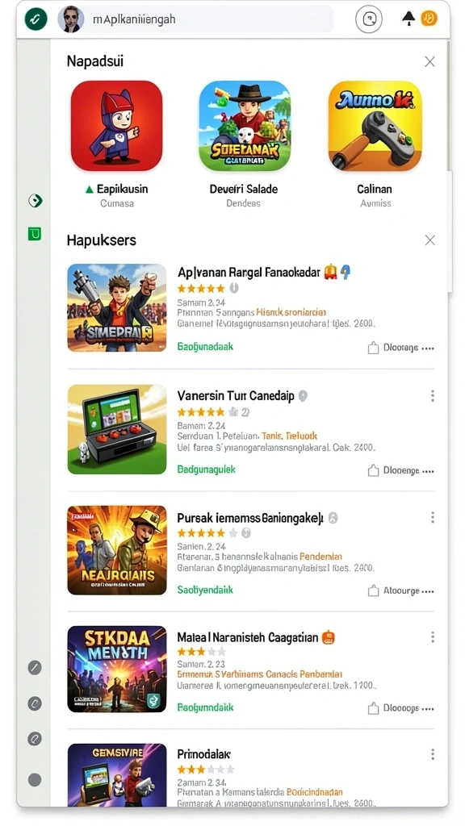Open more options for Vanersin Turr Canedaip
Viewport: 465px width, 826px height.
tap(433, 395)
